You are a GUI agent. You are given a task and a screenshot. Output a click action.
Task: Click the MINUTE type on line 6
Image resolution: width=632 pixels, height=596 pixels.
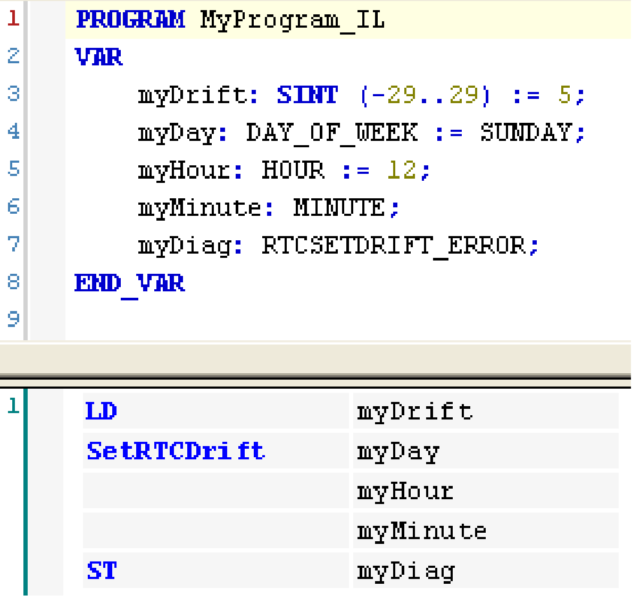[x=339, y=207]
